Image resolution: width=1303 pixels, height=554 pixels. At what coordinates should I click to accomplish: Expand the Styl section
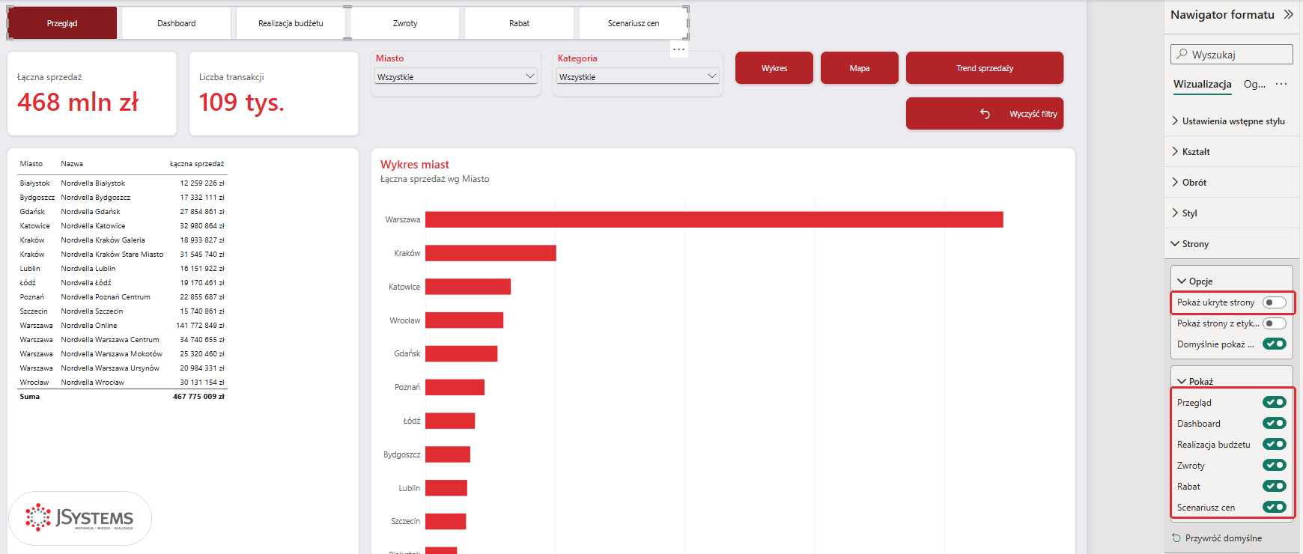click(x=1232, y=213)
